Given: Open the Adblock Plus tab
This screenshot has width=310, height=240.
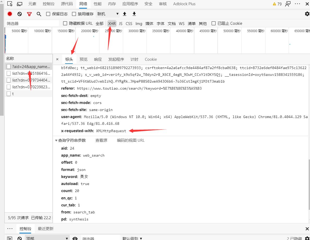Looking at the screenshot, I should coord(184,4).
